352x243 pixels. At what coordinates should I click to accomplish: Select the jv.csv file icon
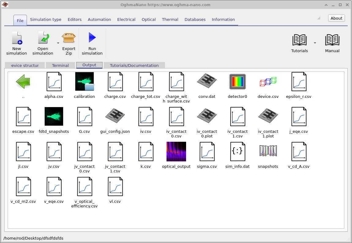[x=54, y=152]
